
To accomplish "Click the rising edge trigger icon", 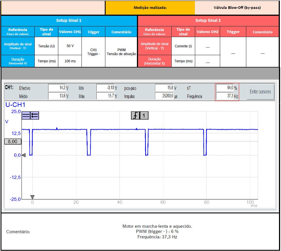I will point(135,115).
